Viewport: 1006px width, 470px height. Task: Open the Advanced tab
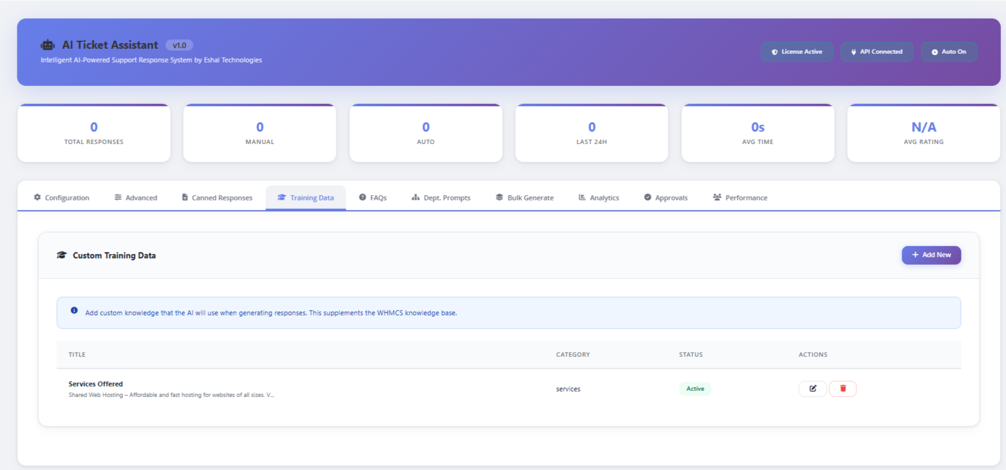coord(135,198)
